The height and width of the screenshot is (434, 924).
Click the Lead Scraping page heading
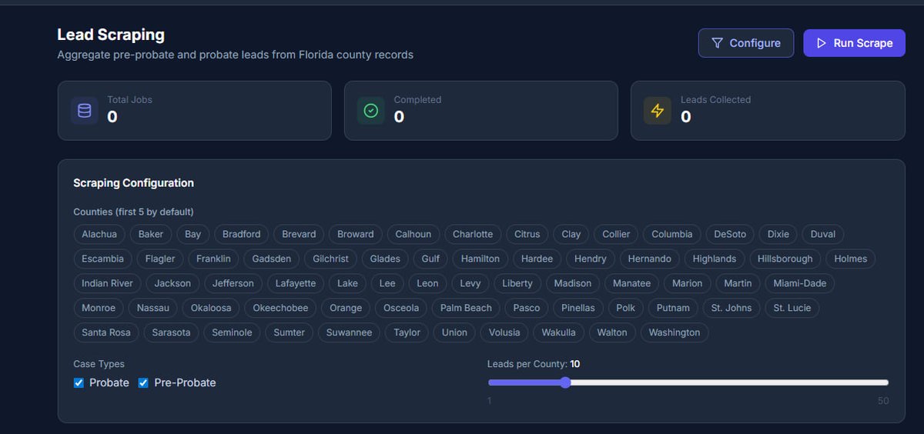[111, 35]
